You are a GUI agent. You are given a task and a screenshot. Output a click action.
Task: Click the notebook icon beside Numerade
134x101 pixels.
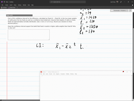pyautogui.click(x=112, y=10)
